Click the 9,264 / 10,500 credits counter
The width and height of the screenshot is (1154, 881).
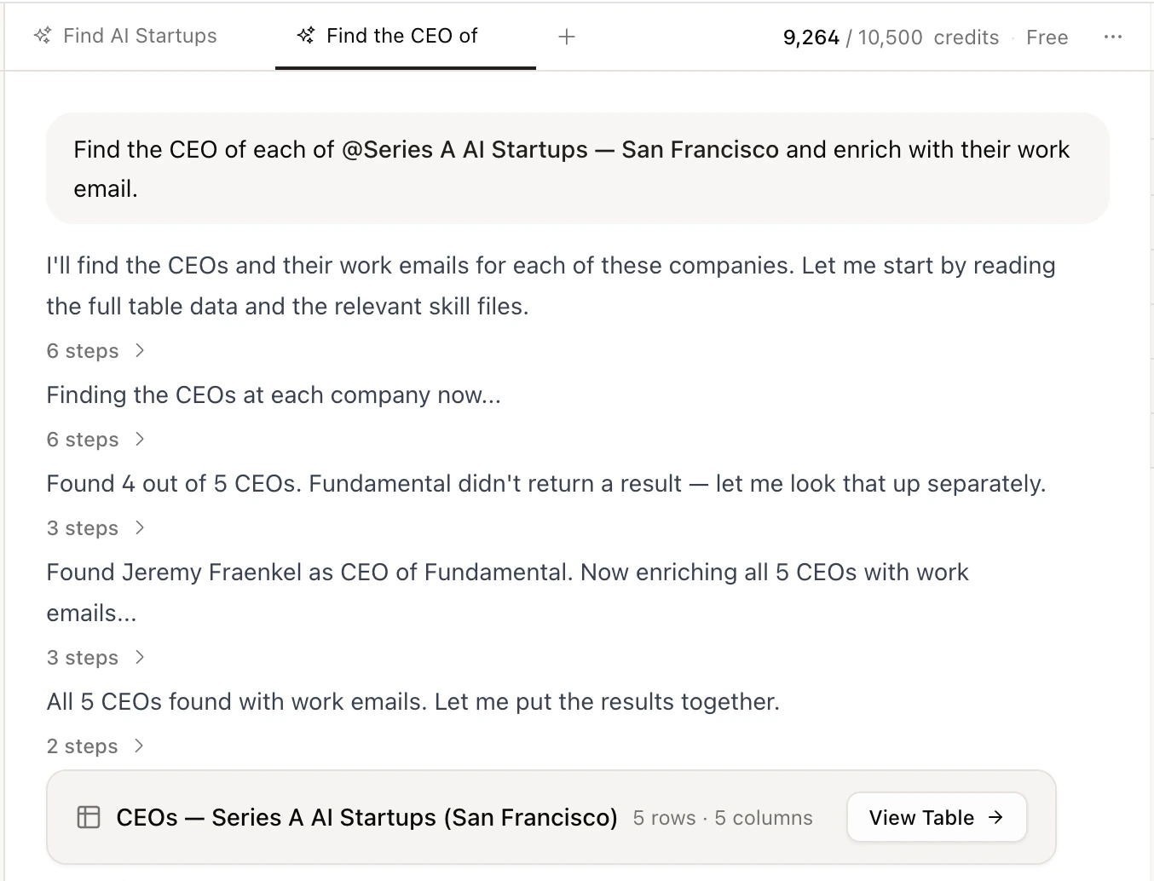(890, 37)
